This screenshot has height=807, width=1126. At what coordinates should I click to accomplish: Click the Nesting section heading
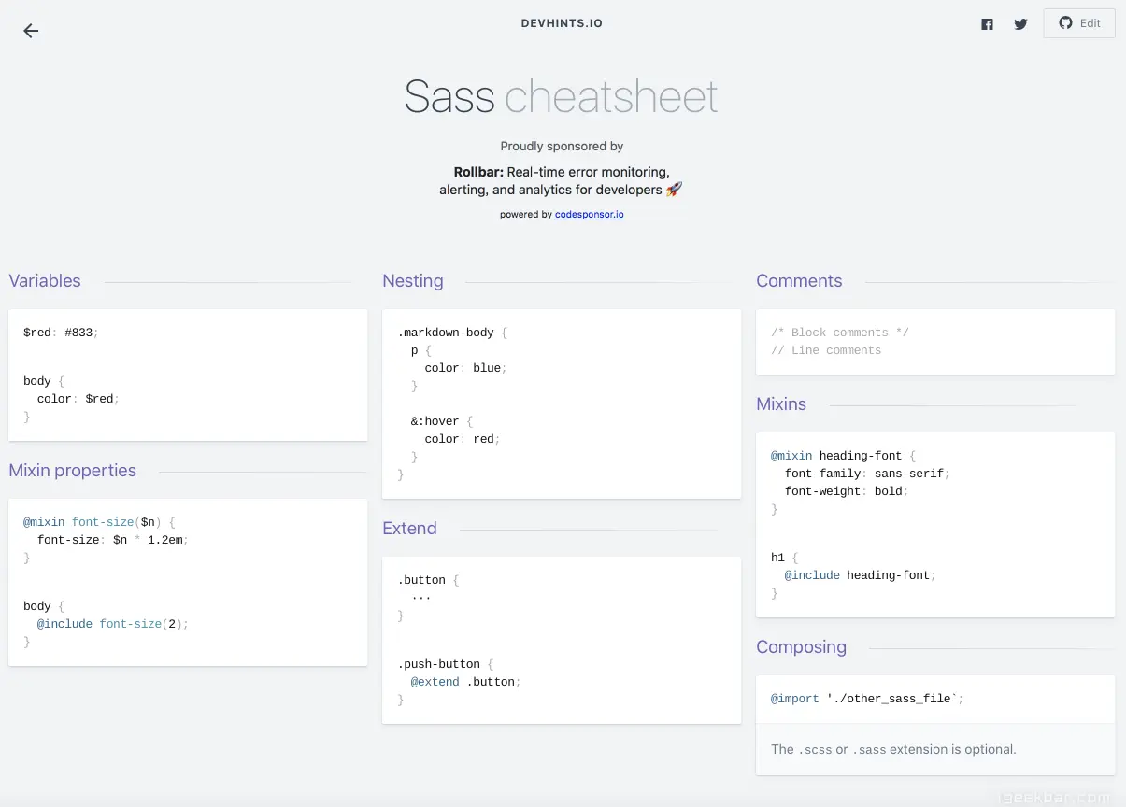pyautogui.click(x=413, y=281)
